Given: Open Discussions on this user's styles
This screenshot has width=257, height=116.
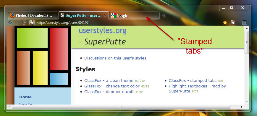Looking at the screenshot, I should click(x=115, y=58).
